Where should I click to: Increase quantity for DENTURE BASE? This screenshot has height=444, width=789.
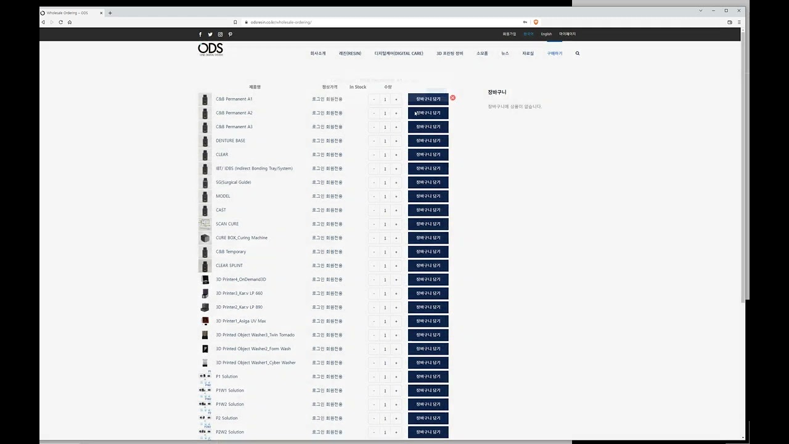coord(396,141)
